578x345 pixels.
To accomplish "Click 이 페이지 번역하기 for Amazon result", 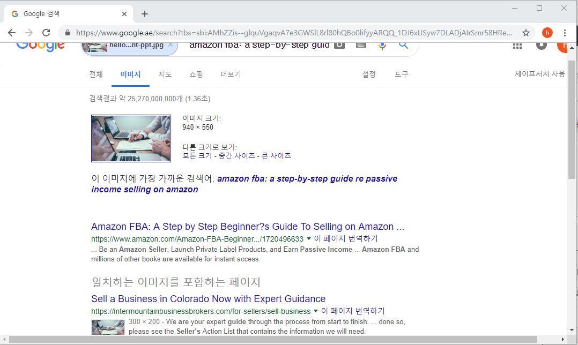I will pos(346,238).
